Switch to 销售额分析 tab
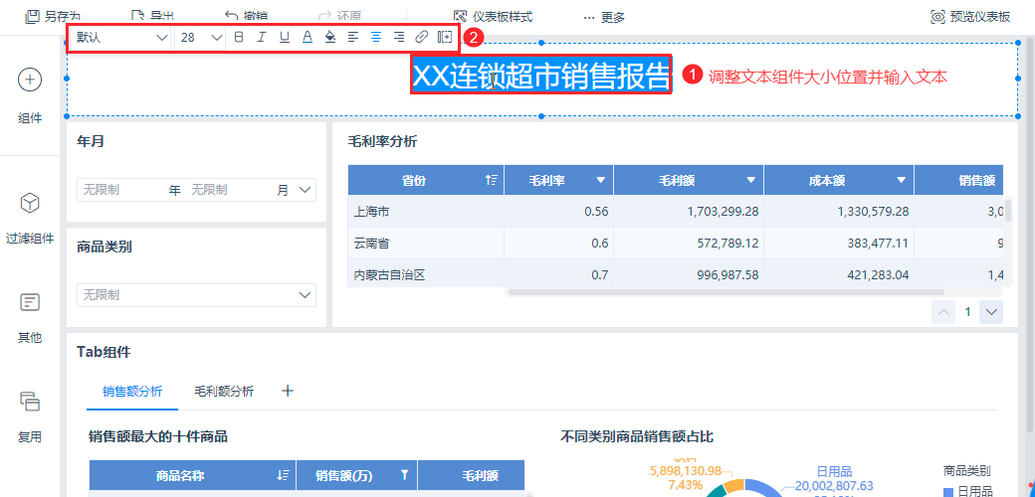This screenshot has height=497, width=1035. coord(132,391)
